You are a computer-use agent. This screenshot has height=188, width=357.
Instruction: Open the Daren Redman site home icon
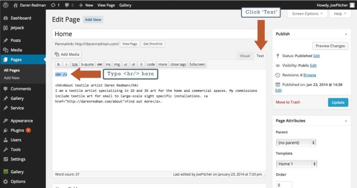[16, 5]
